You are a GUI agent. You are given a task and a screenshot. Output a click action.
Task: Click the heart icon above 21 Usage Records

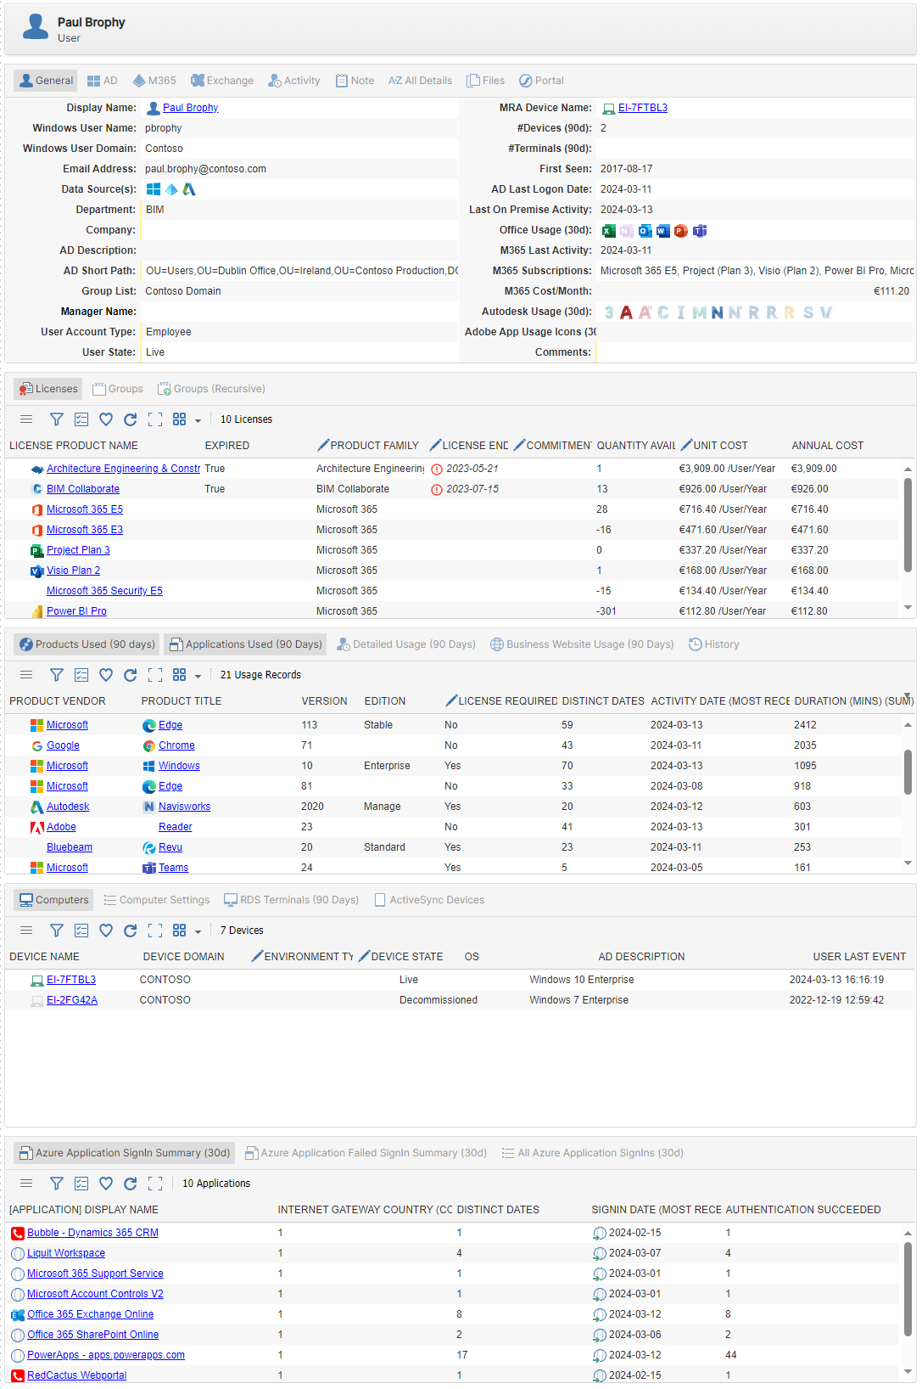[106, 675]
